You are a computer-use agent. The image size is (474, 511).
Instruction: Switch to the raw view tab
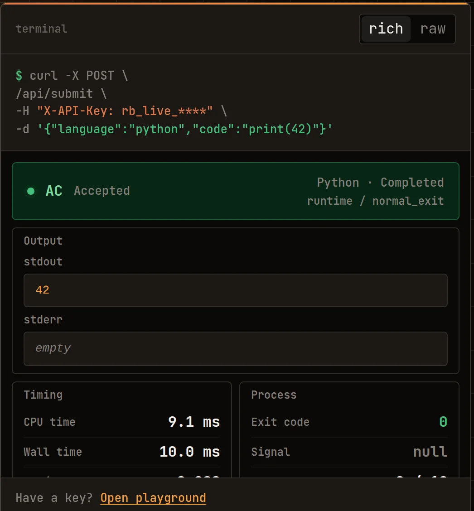pos(433,29)
